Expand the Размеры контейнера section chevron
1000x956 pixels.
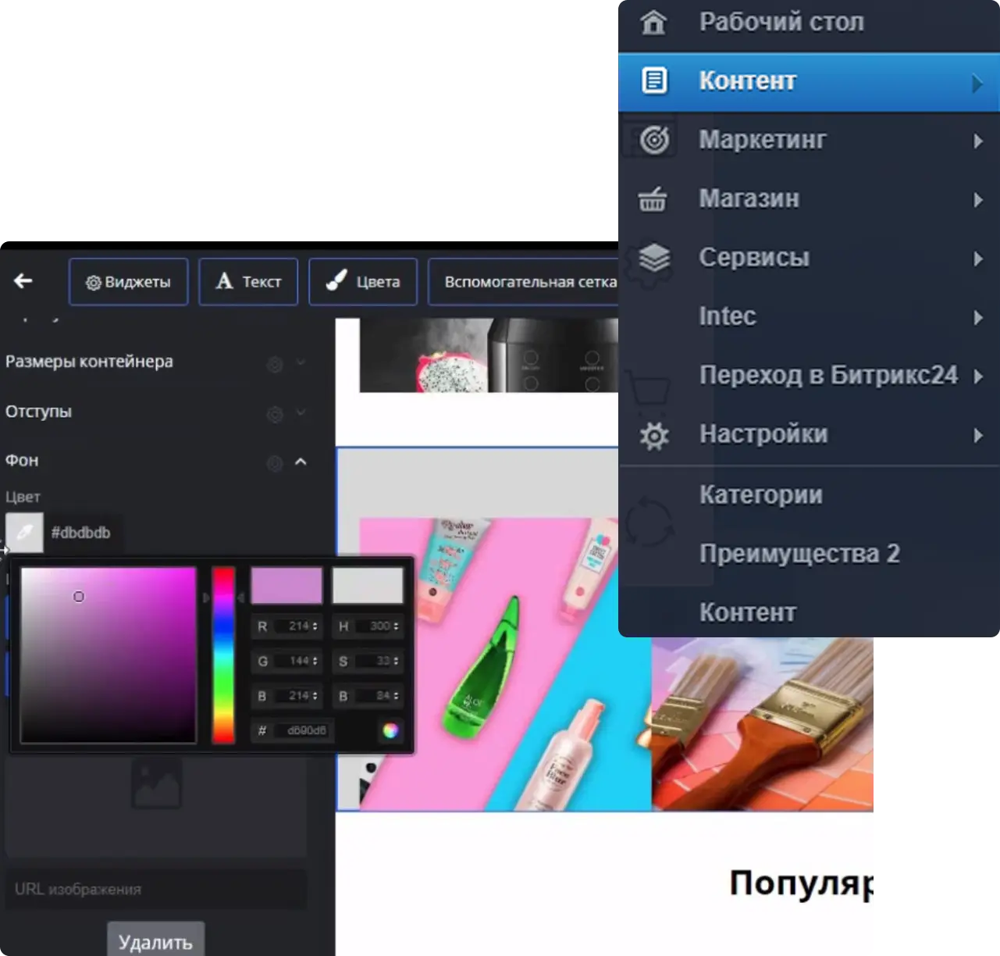(301, 362)
